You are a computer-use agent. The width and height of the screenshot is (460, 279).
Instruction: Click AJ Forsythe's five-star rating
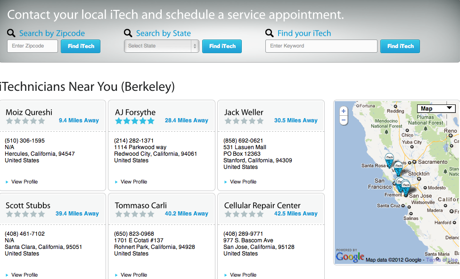[x=135, y=121]
